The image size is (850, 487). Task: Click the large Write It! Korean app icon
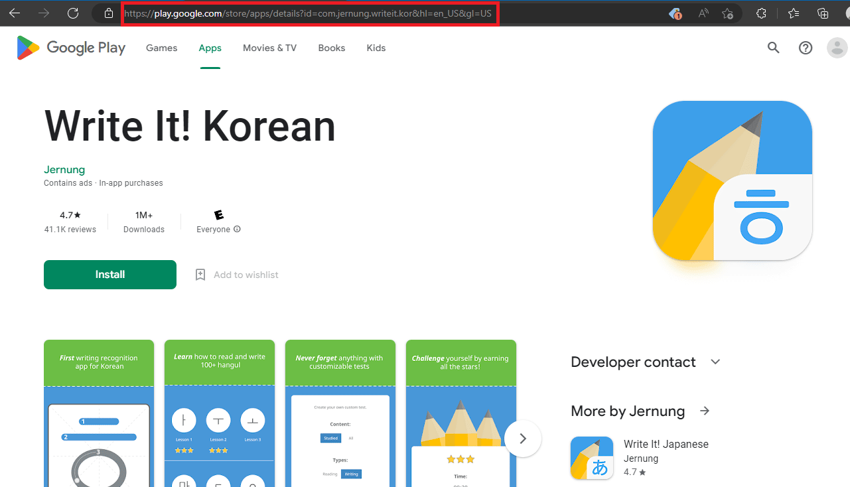point(733,180)
